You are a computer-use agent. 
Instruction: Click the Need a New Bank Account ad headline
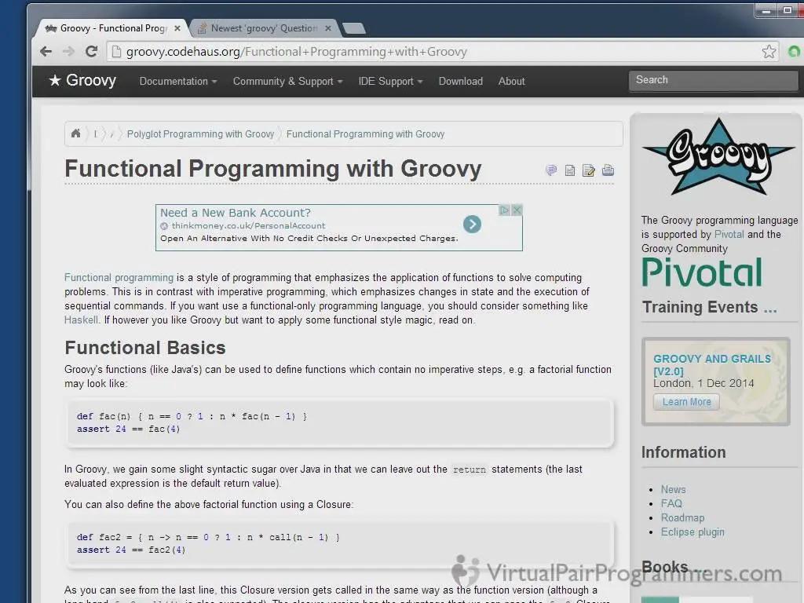(x=236, y=212)
